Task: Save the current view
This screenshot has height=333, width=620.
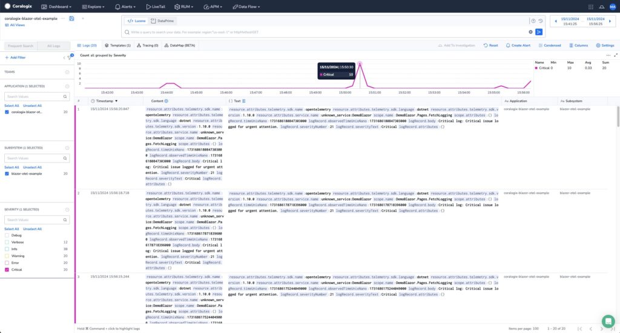Action: coord(71,19)
